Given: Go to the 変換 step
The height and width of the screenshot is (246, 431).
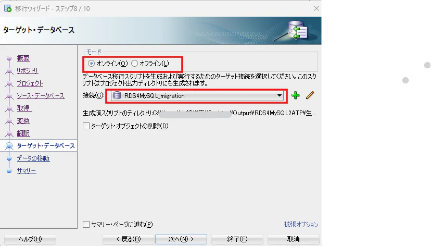Looking at the screenshot, I should click(x=23, y=121).
